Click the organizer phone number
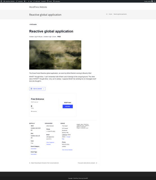Viewport: 156px width, 180px height. (51, 131)
